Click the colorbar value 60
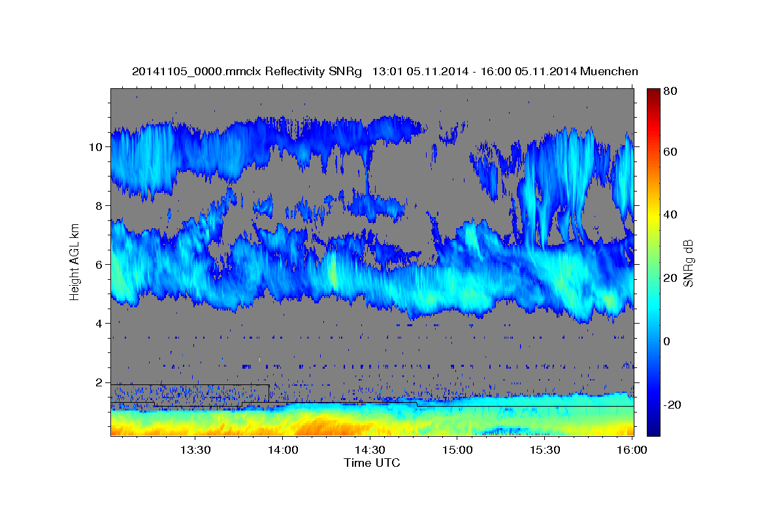Image resolution: width=784 pixels, height=523 pixels. [x=669, y=152]
